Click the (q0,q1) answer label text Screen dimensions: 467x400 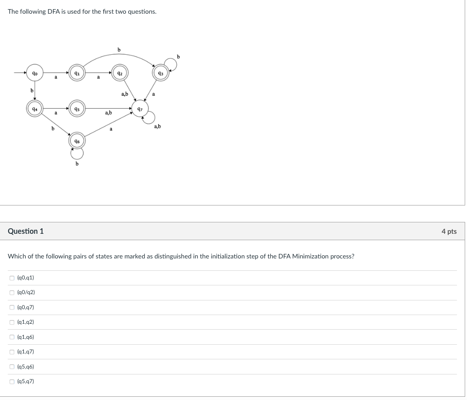coord(26,278)
